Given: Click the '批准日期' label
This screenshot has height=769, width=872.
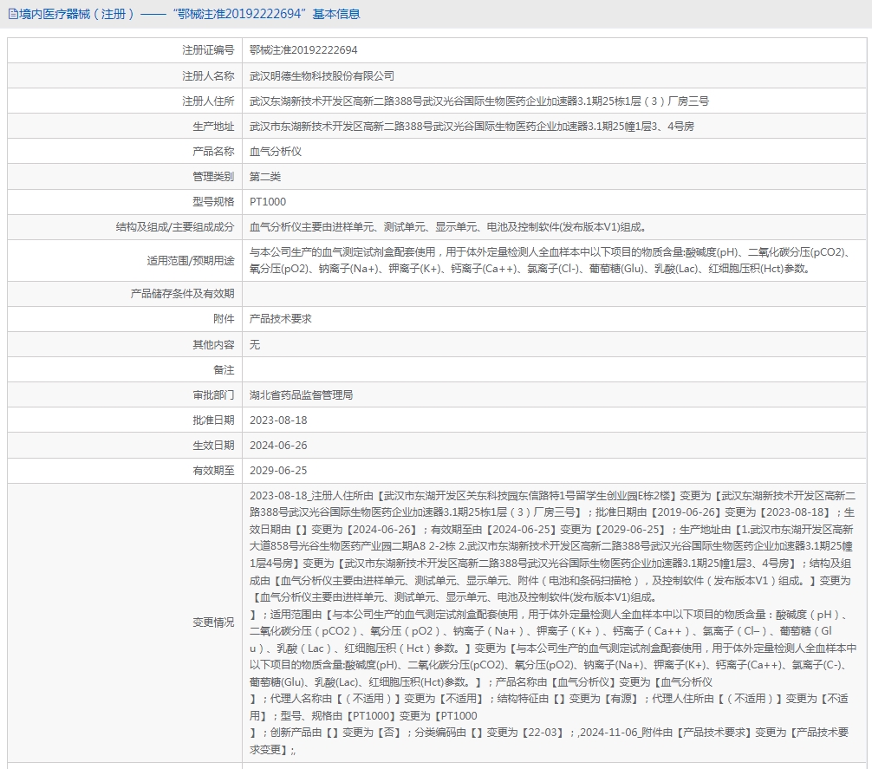Looking at the screenshot, I should (x=213, y=420).
